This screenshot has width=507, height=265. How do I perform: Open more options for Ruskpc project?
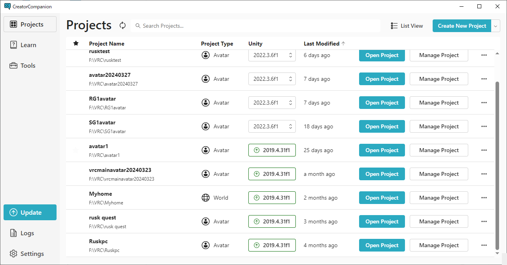click(484, 245)
